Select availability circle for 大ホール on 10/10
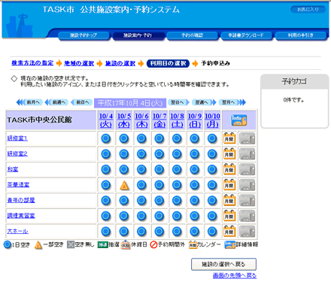The image size is (331, 285). [x=212, y=232]
